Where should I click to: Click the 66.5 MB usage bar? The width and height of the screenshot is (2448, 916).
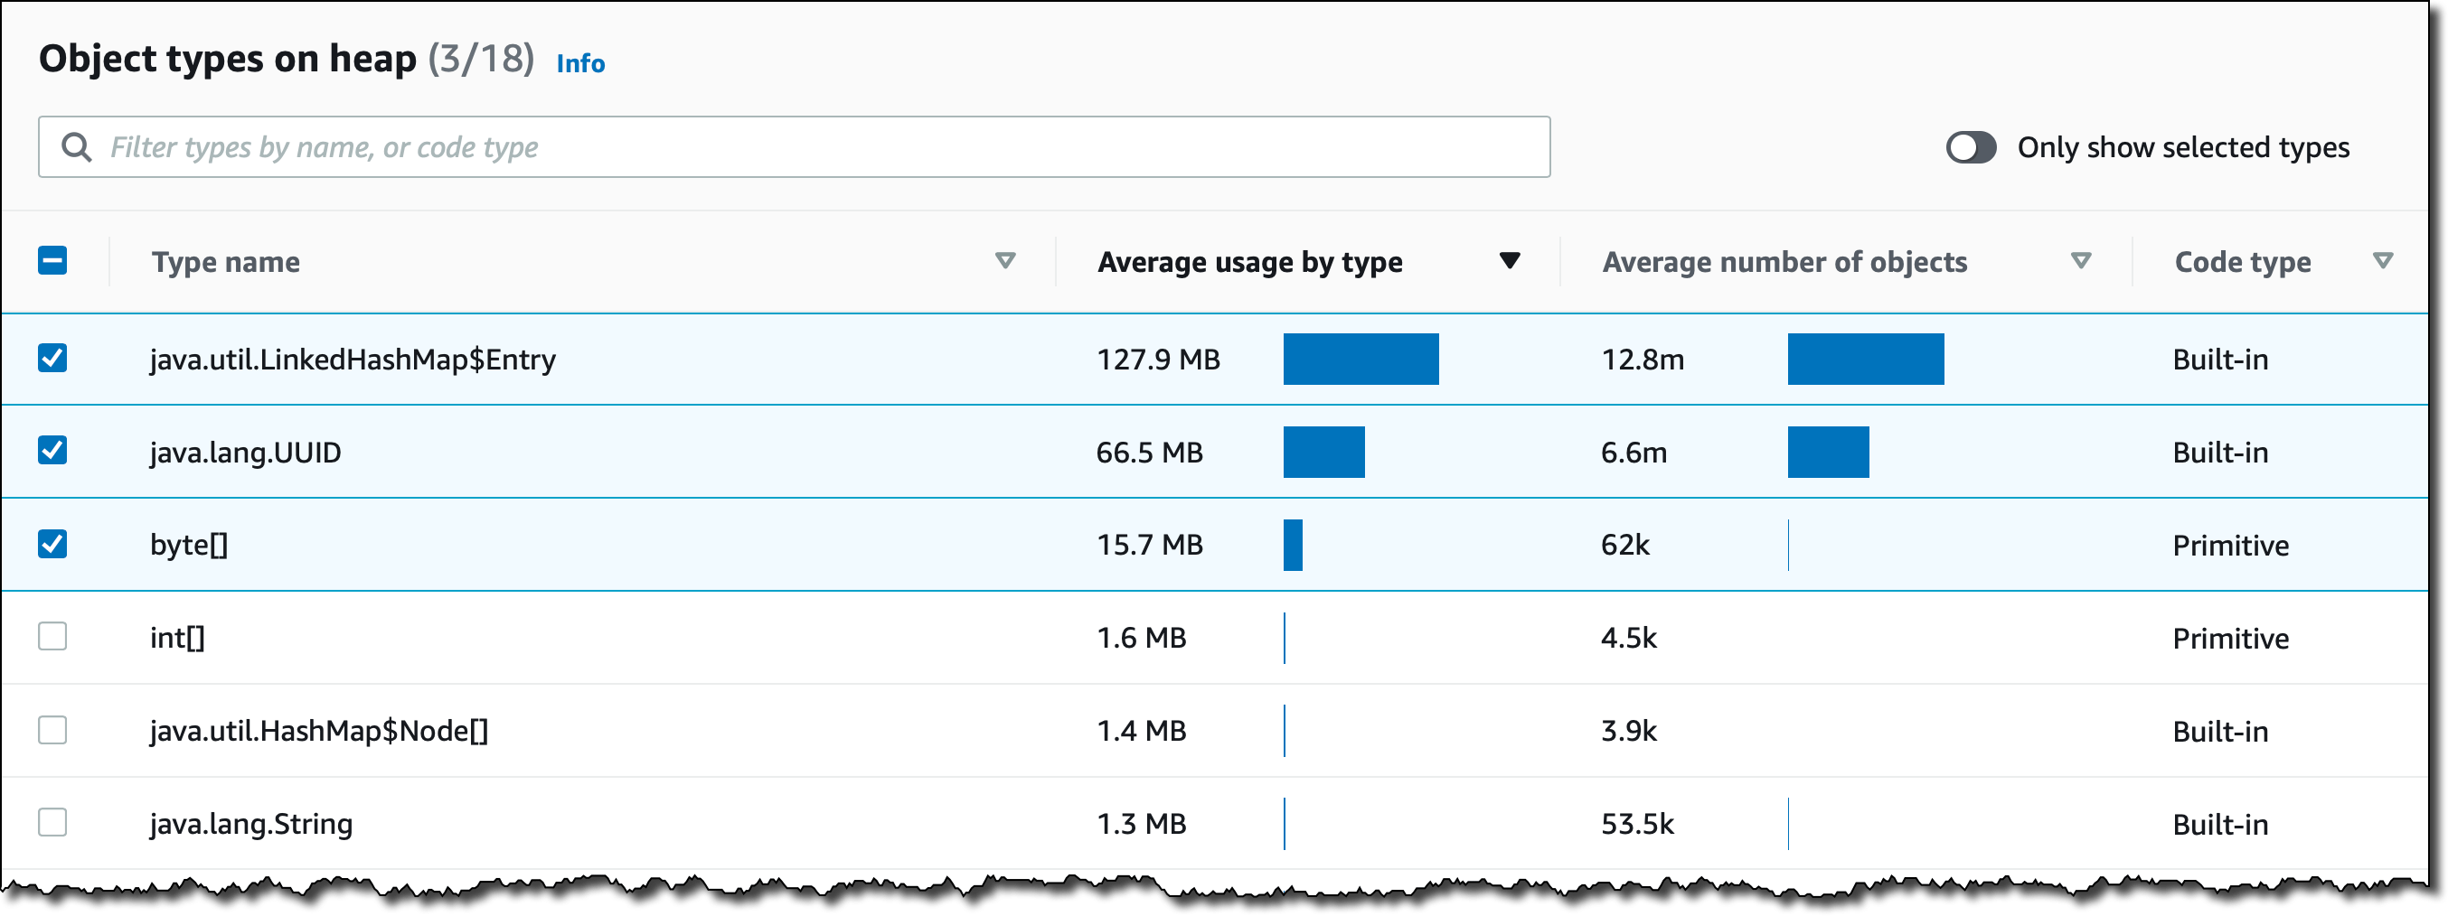pyautogui.click(x=1323, y=452)
